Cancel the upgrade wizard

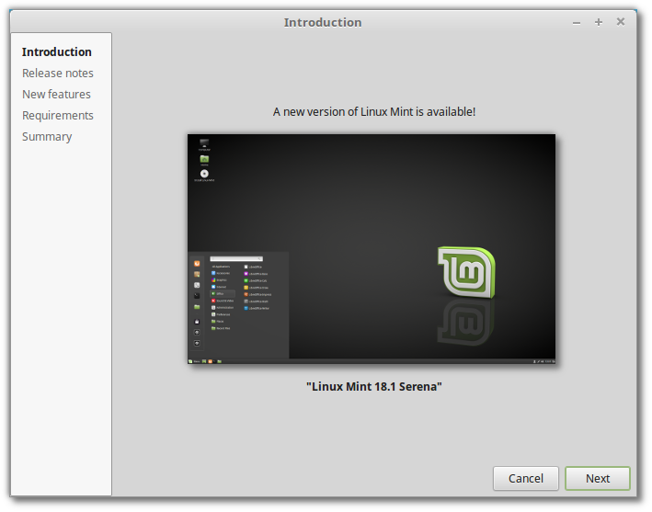pyautogui.click(x=526, y=478)
